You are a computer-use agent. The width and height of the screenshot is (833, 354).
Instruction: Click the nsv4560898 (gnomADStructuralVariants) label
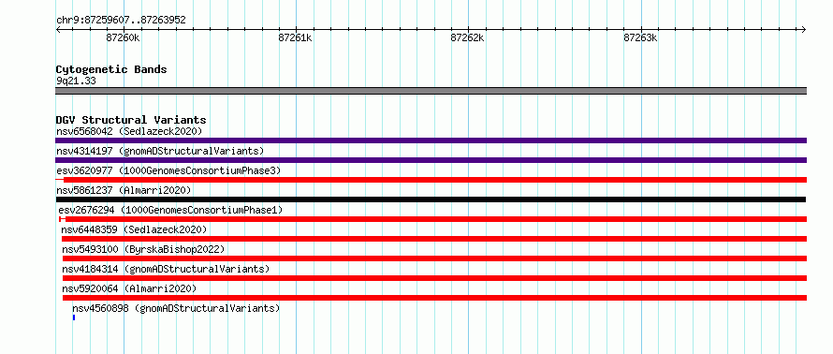coord(176,308)
